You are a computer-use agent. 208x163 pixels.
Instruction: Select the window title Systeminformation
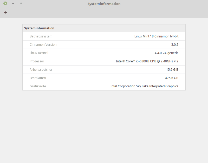(x=104, y=4)
